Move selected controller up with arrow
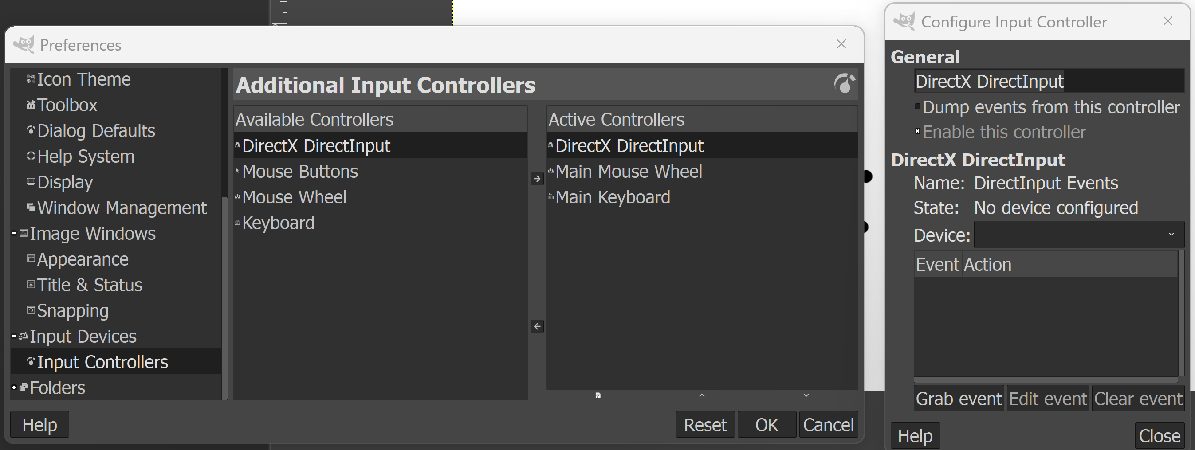 702,395
